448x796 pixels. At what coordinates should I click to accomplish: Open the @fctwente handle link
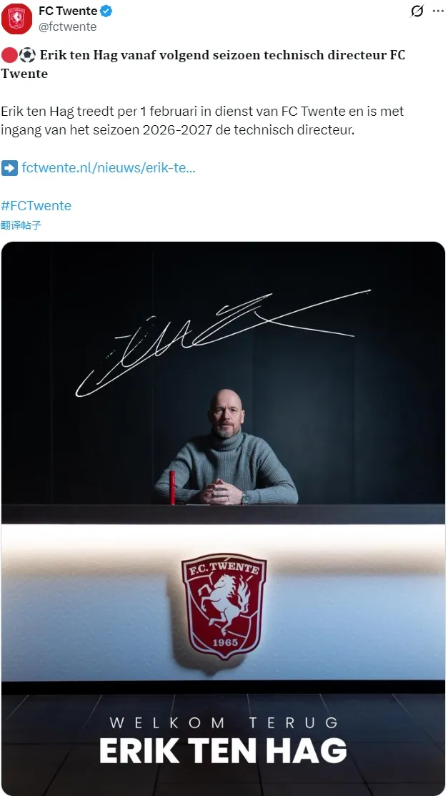(x=67, y=27)
